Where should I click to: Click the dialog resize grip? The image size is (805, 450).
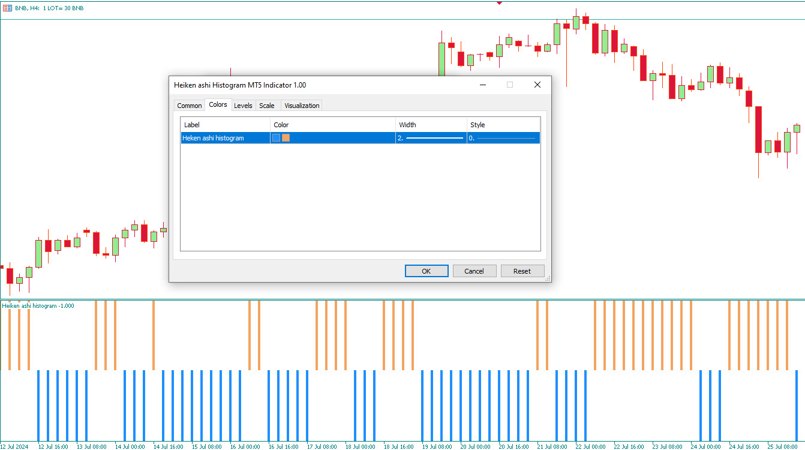pyautogui.click(x=548, y=279)
